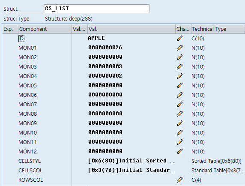Select the CELLSTYL component name

click(30, 161)
